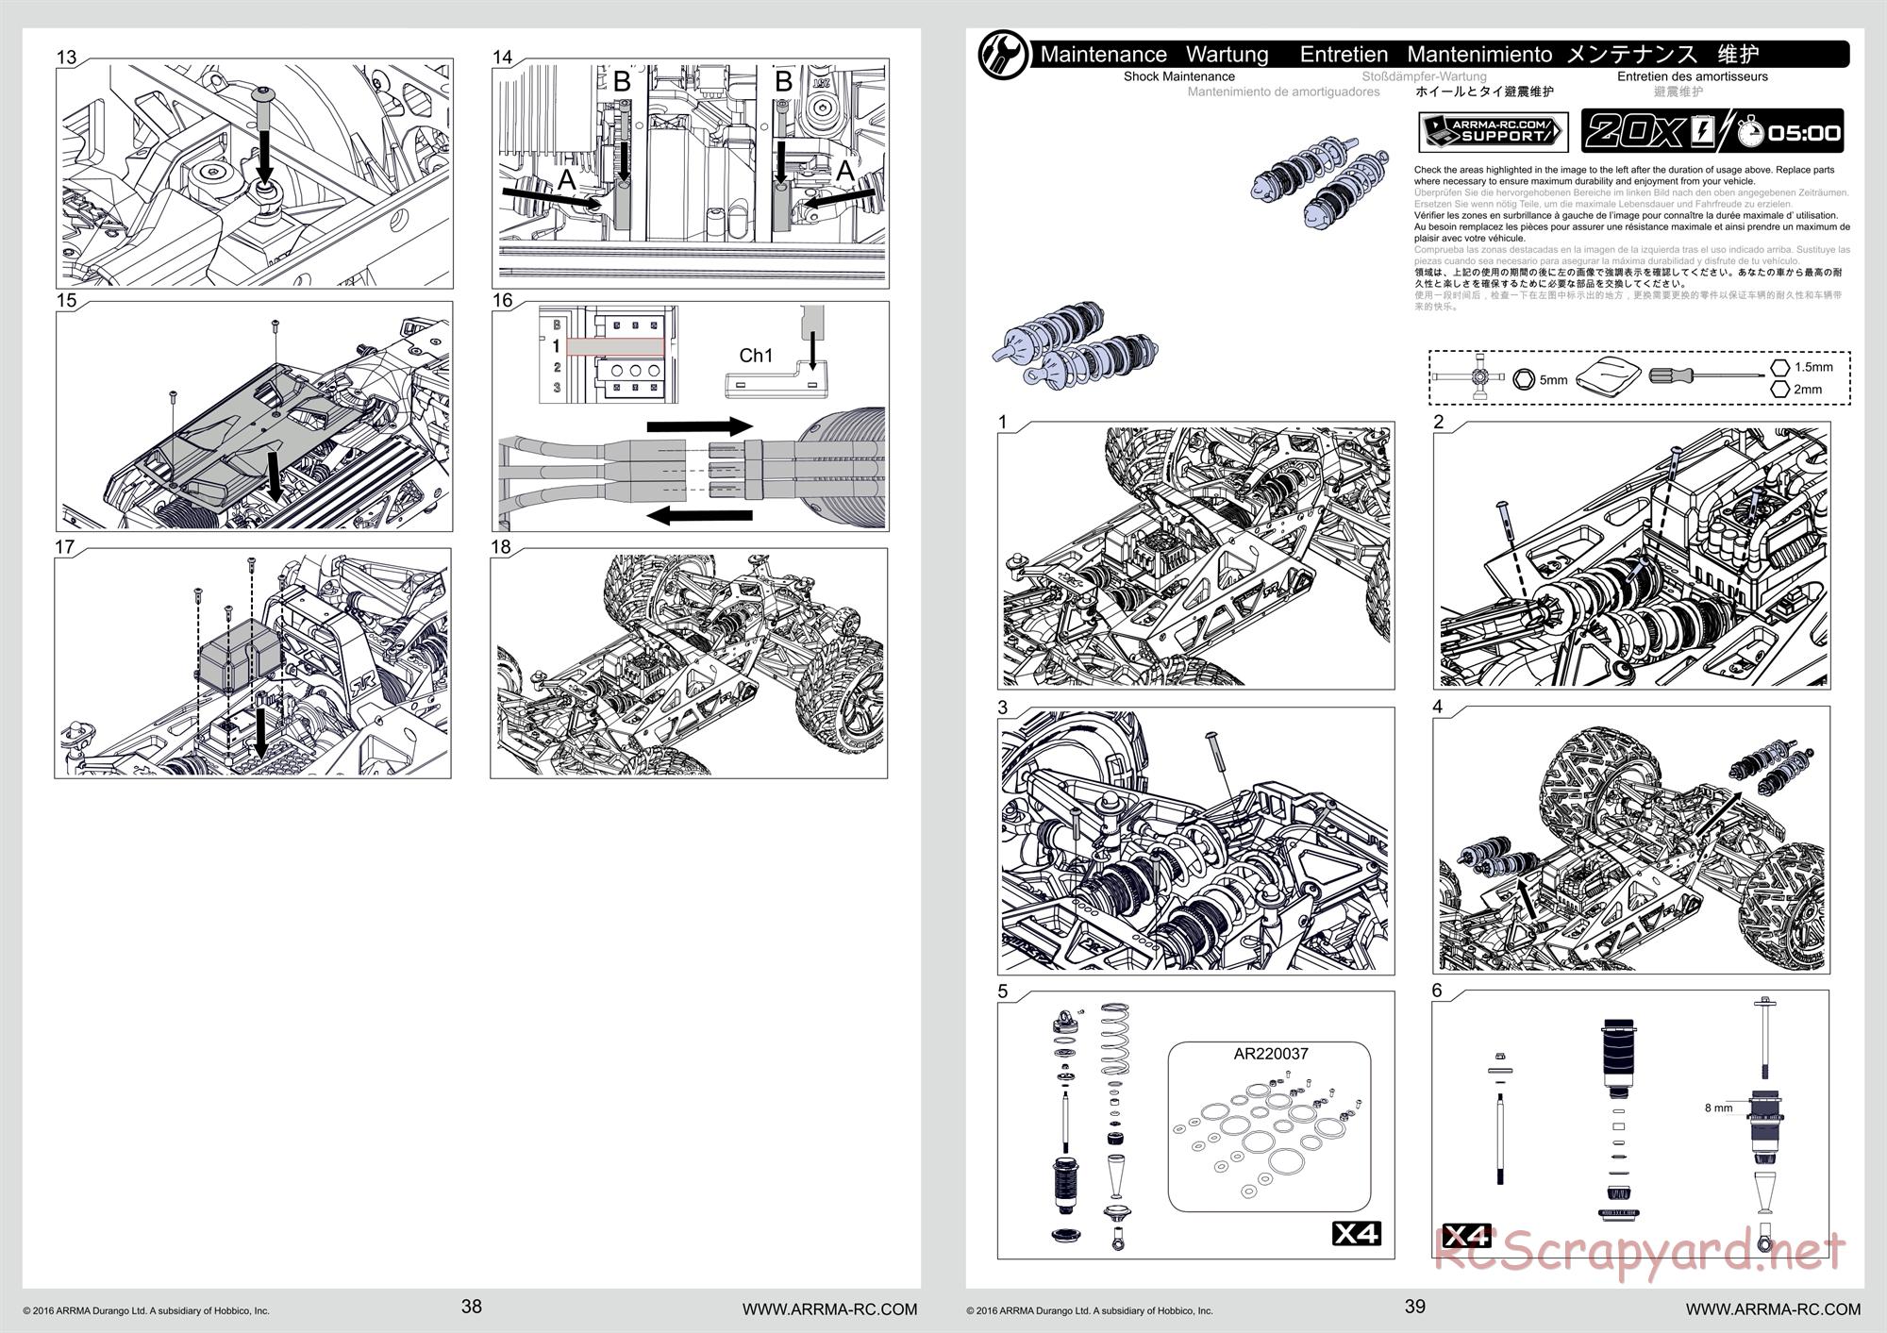Image resolution: width=1887 pixels, height=1333 pixels.
Task: Click the "Ch1" label in step 16
Action: pos(756,356)
